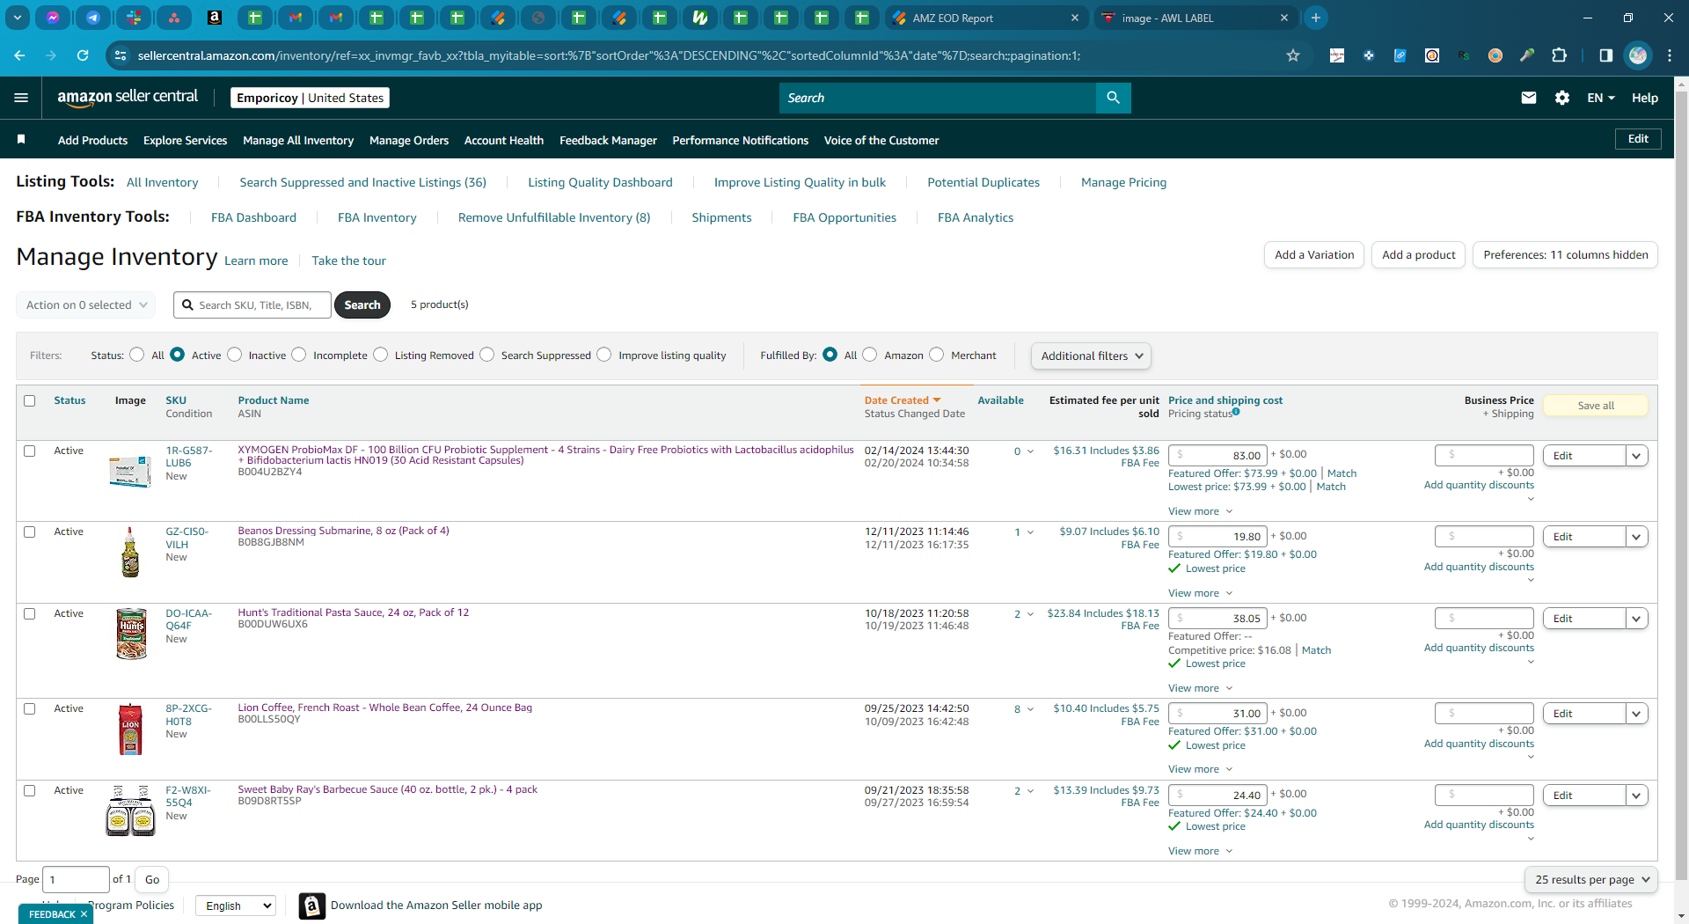This screenshot has height=924, width=1689.
Task: Open the tab search chevron at far left
Action: click(x=18, y=18)
